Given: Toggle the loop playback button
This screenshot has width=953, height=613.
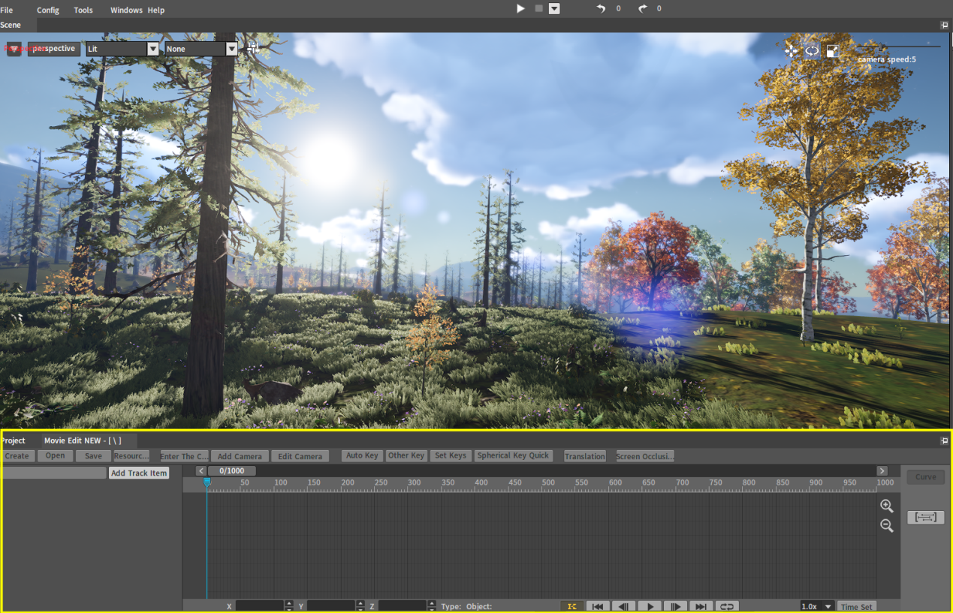Looking at the screenshot, I should point(726,606).
